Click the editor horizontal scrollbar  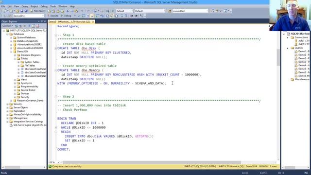tap(152, 162)
